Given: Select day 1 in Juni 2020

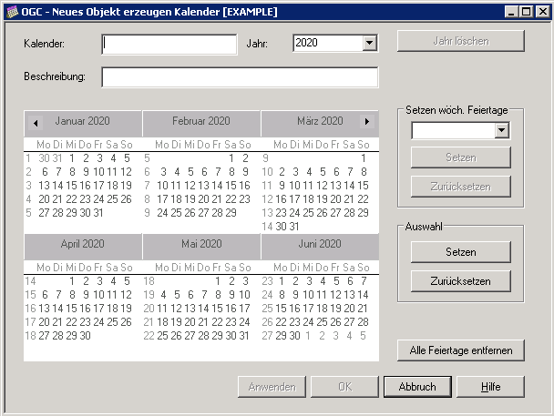Looking at the screenshot, I should coord(282,281).
